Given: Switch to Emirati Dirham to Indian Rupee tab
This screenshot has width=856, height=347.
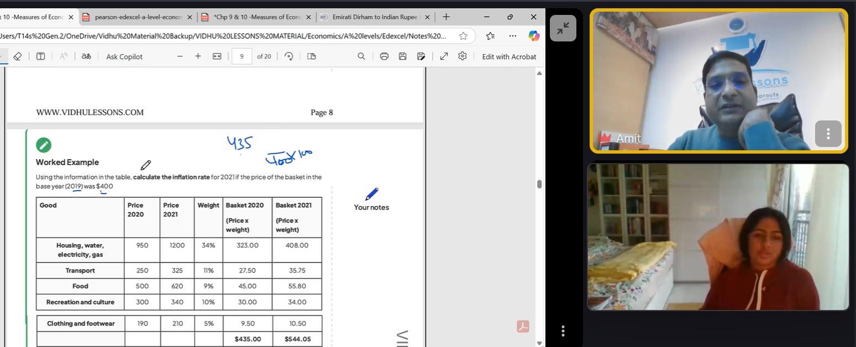Looking at the screenshot, I should (x=373, y=17).
